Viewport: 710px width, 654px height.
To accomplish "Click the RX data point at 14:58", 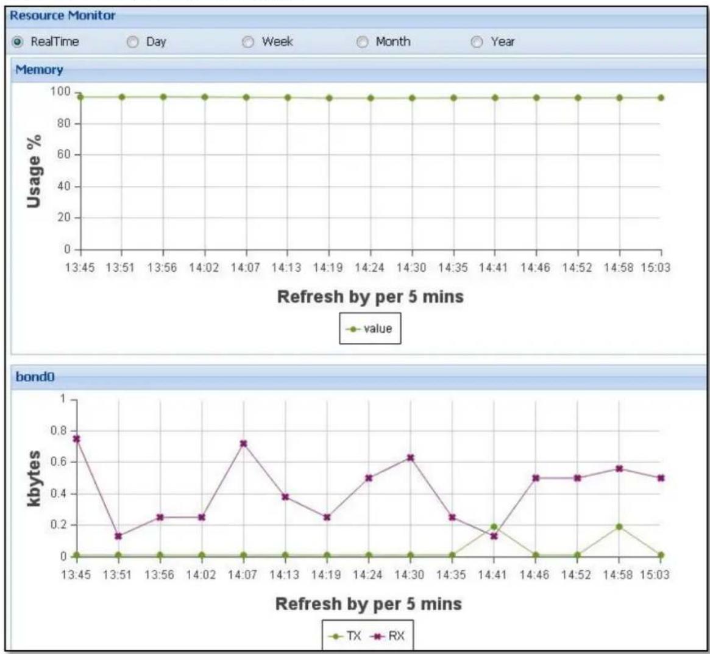I will 619,469.
